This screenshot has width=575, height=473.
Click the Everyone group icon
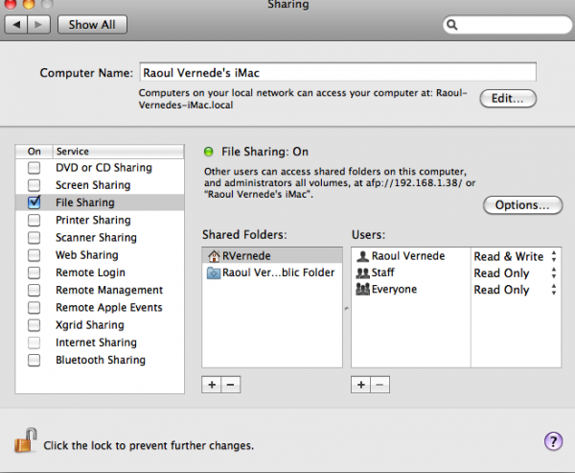(x=362, y=290)
